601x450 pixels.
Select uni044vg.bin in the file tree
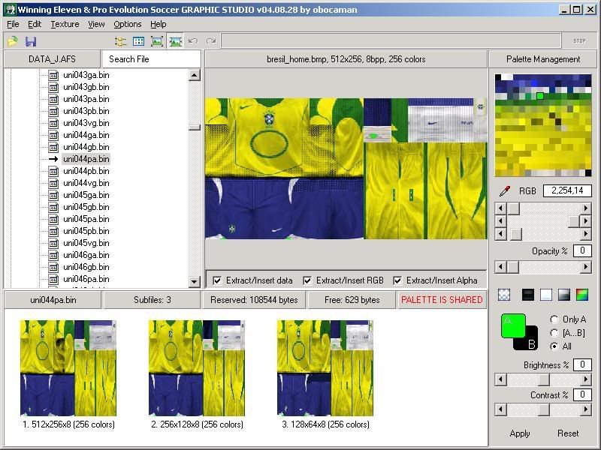[86, 183]
